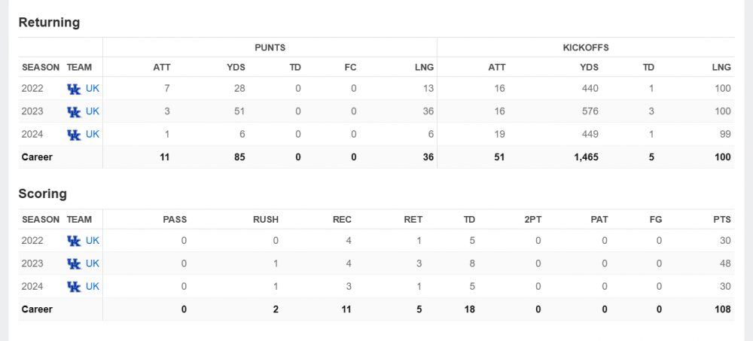Click the UK logo in 2024 Returning row

[74, 135]
